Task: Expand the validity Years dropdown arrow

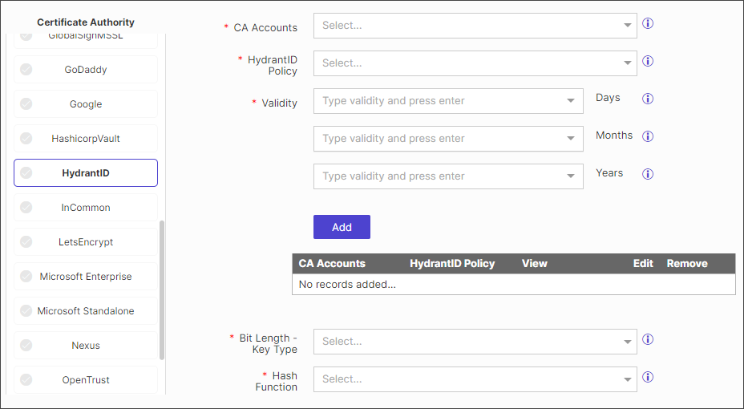Action: (571, 176)
